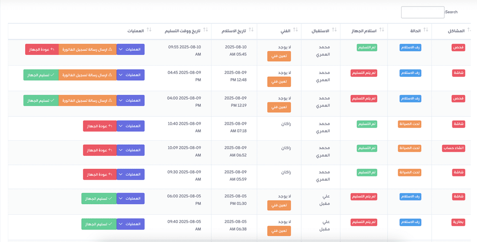Click the Search input field
Viewport: 477px width, 242px height.
coord(422,12)
